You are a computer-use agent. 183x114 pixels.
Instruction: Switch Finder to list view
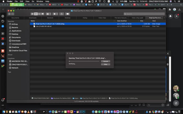(36, 14)
